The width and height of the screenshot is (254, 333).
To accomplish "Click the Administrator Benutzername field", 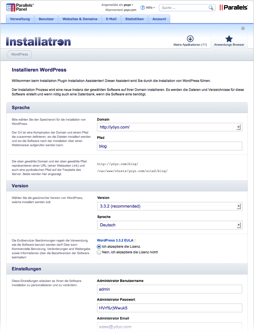I will (170, 289).
